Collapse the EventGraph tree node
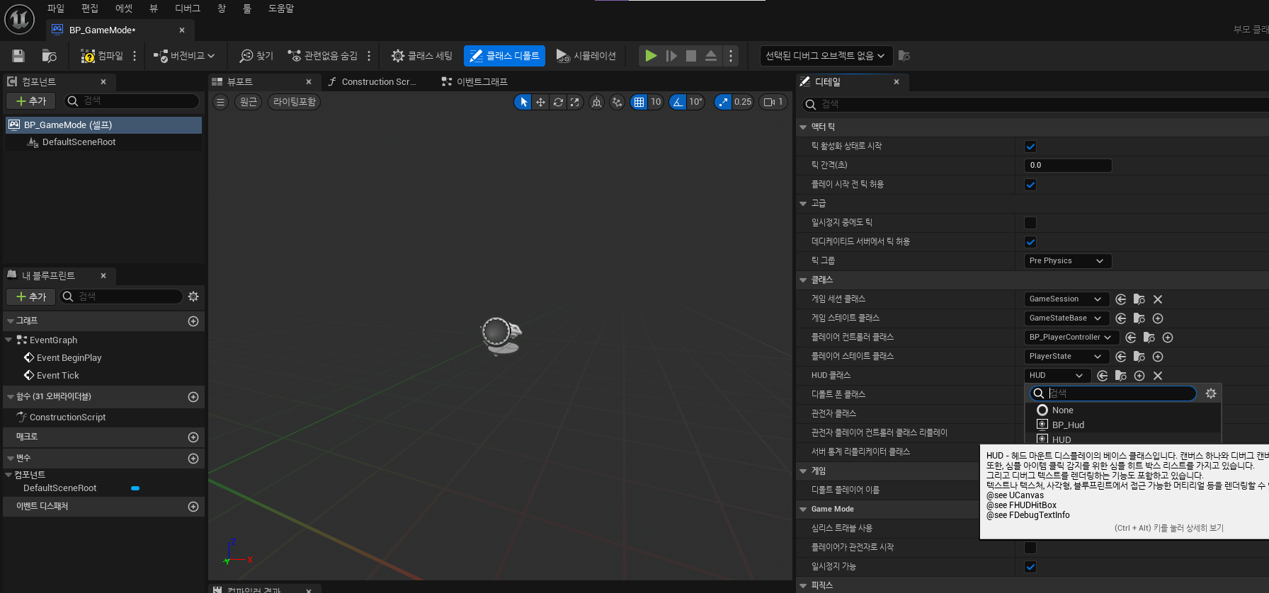 (9, 340)
